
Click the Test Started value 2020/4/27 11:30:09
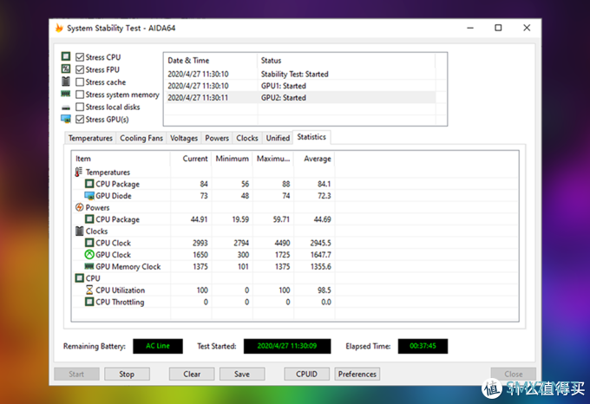(x=287, y=346)
